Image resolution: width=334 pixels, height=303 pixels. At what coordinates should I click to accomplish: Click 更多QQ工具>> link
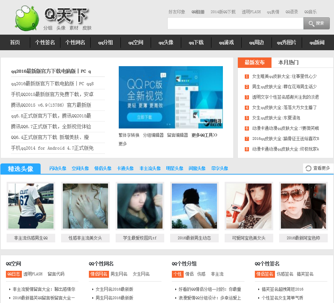[x=204, y=135]
